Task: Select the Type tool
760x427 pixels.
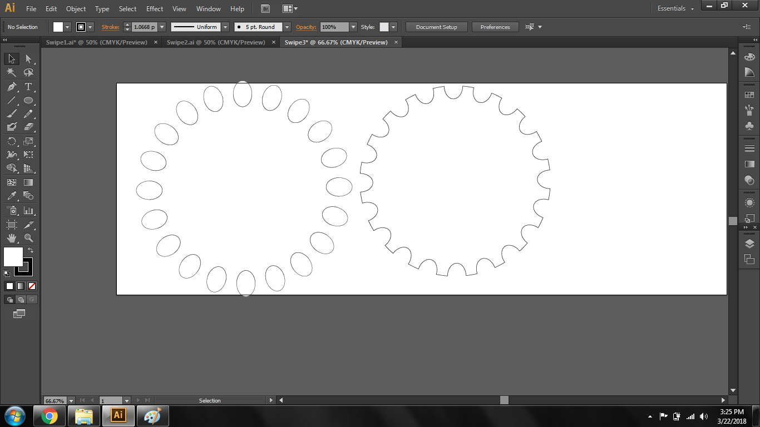Action: pyautogui.click(x=28, y=87)
